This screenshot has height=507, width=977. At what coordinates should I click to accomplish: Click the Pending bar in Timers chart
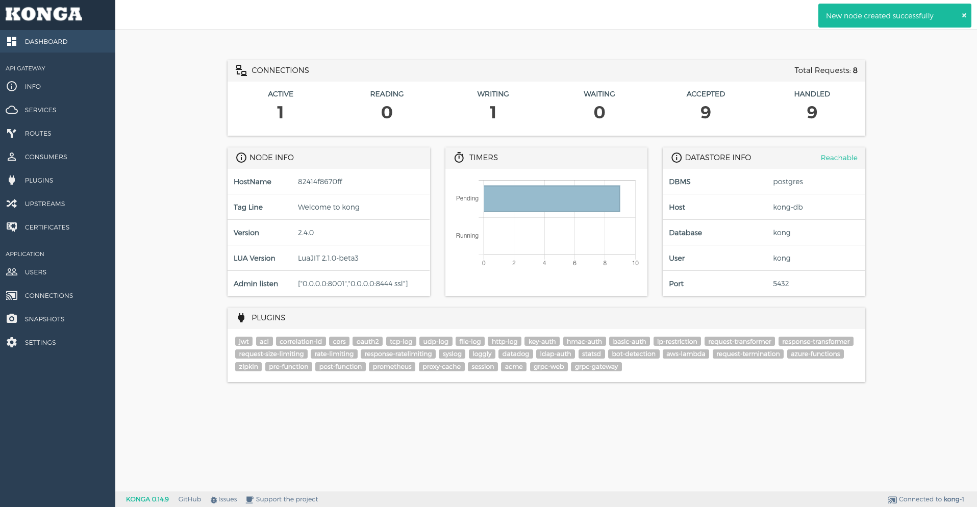(552, 198)
